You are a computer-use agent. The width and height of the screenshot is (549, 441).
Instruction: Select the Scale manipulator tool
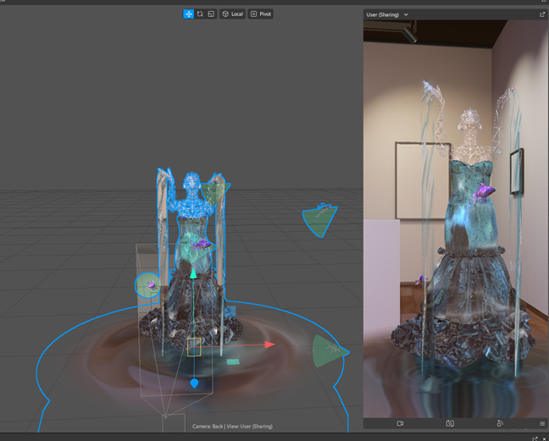[x=211, y=14]
